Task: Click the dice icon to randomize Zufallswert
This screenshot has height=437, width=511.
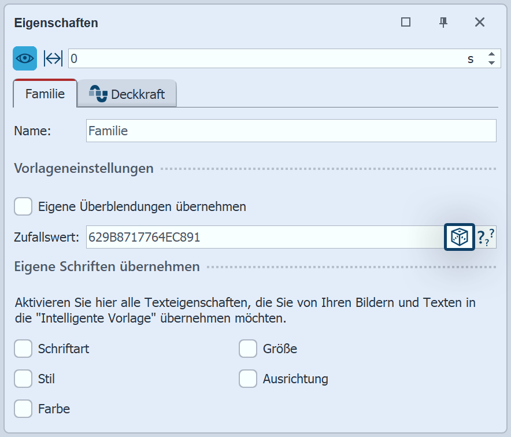Action: click(458, 237)
